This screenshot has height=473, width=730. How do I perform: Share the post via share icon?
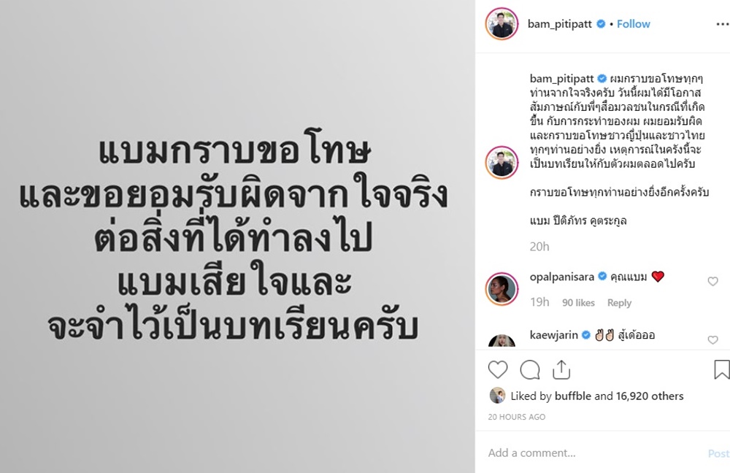pyautogui.click(x=561, y=369)
